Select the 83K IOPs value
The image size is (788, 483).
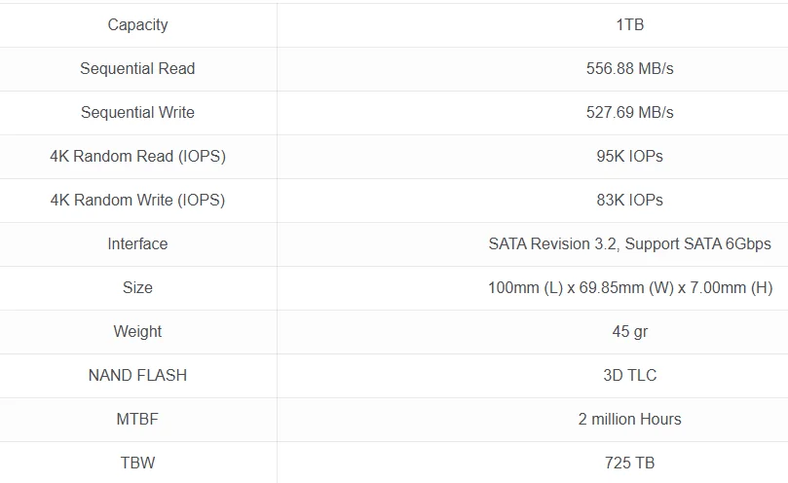[x=629, y=200]
